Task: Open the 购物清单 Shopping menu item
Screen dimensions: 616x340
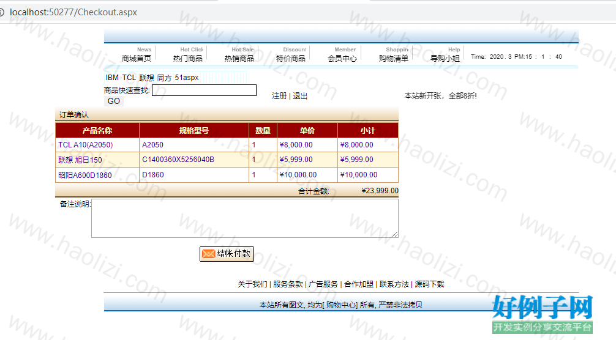Action: [x=394, y=54]
